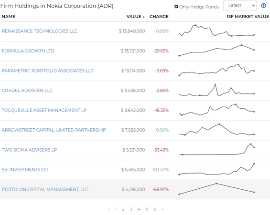Open Citadel Advisors LLC link

27,90
